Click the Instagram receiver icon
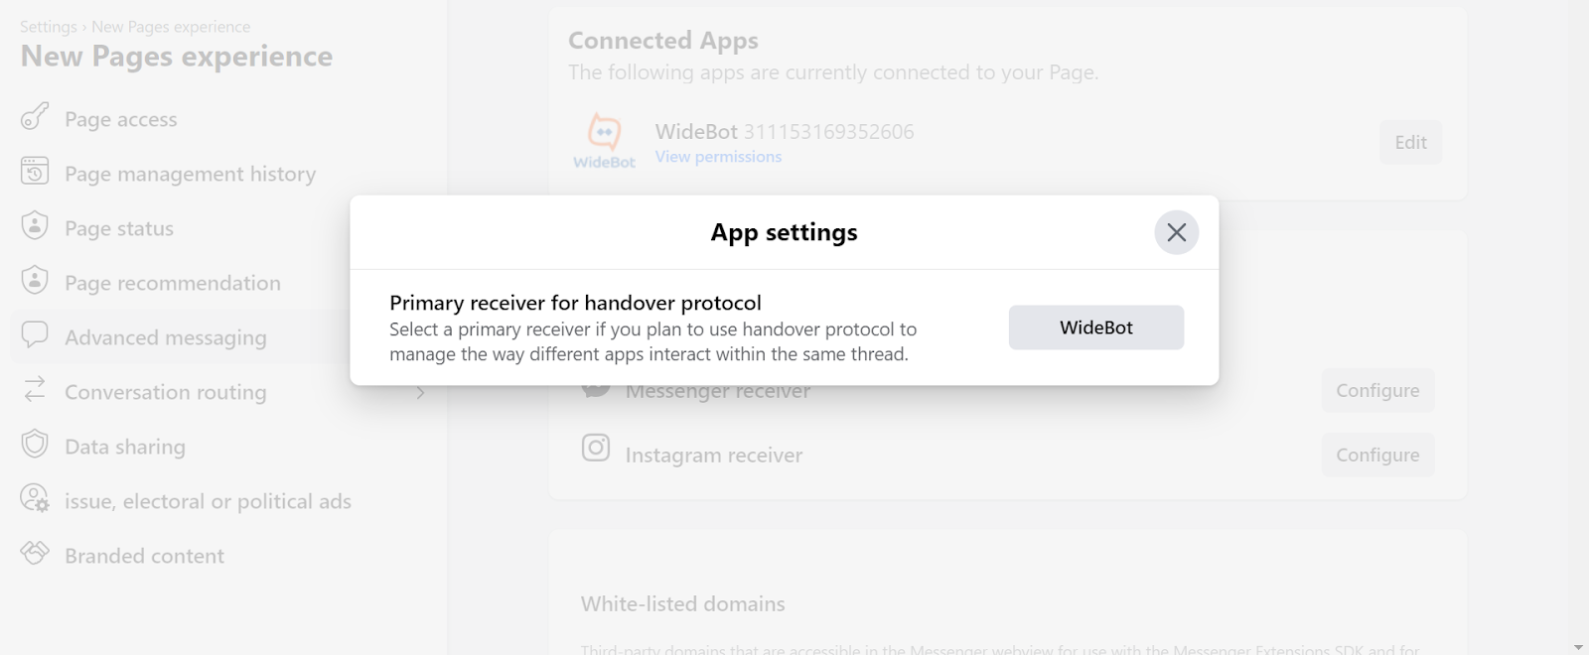 pos(596,449)
